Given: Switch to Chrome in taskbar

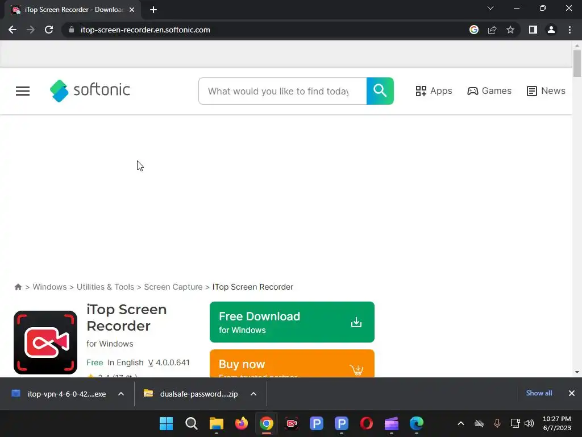Looking at the screenshot, I should (x=267, y=423).
